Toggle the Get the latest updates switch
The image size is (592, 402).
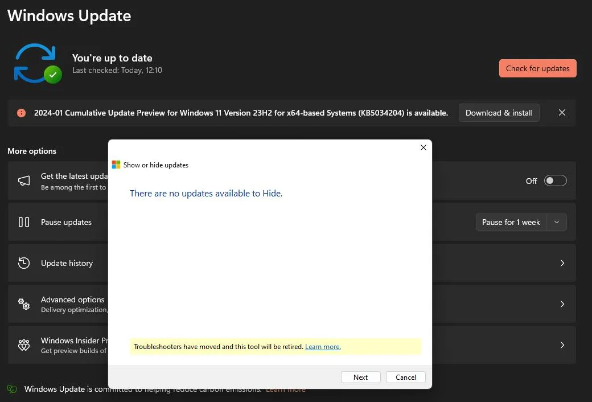[555, 181]
